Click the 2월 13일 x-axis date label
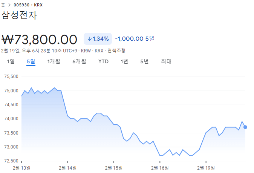The height and width of the screenshot is (173, 254). [21, 168]
